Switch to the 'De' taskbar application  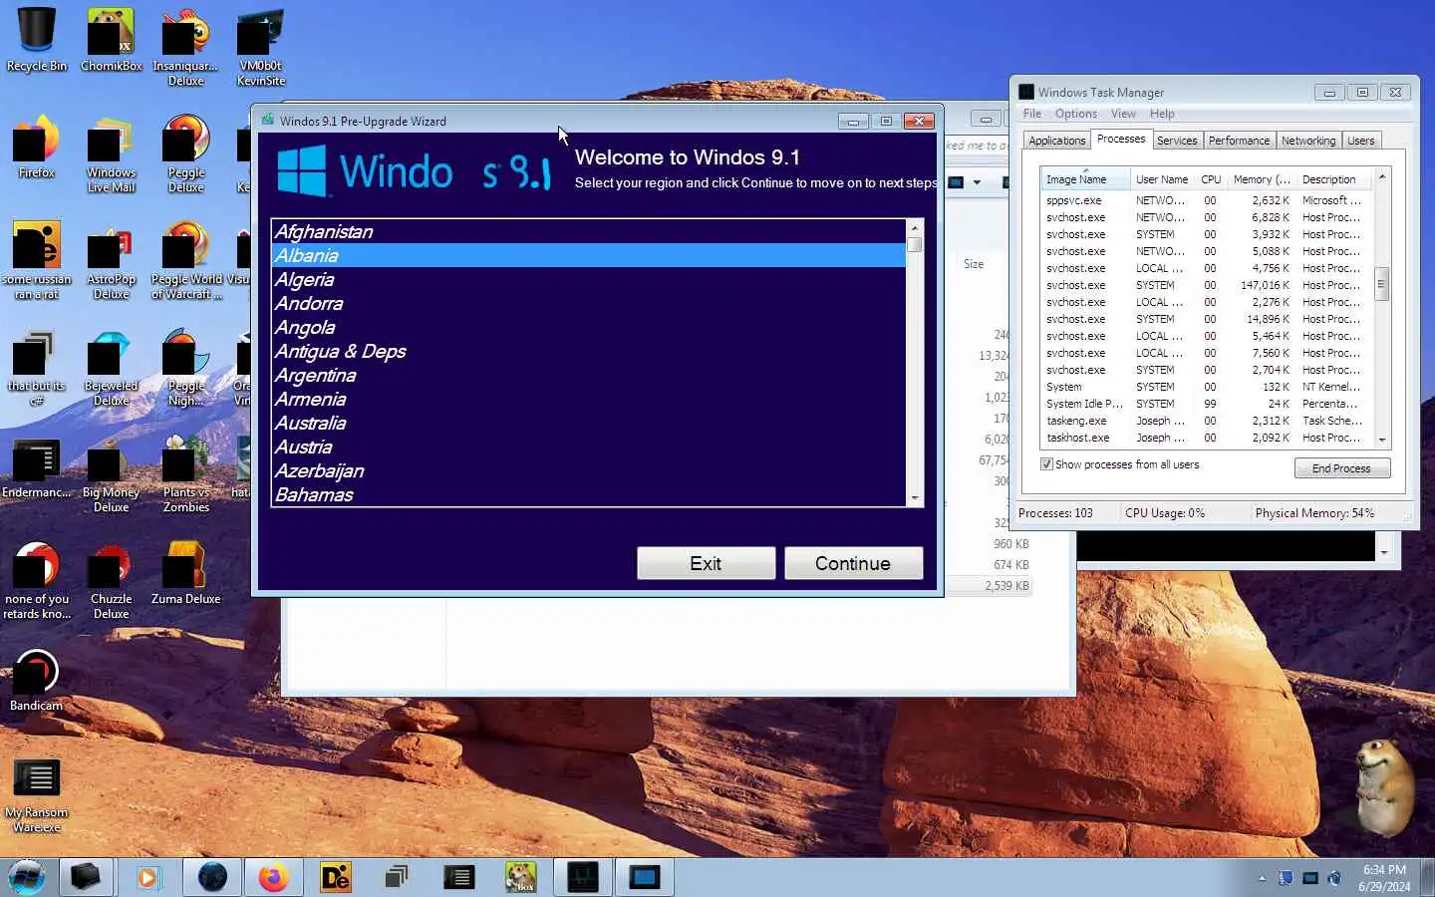coord(336,877)
